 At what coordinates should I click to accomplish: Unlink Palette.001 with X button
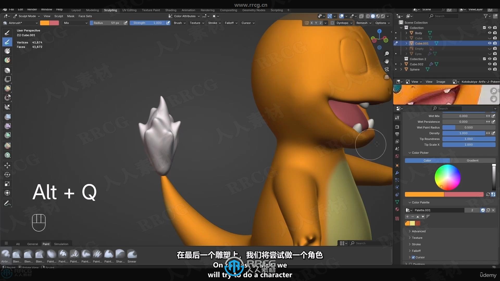(493, 210)
